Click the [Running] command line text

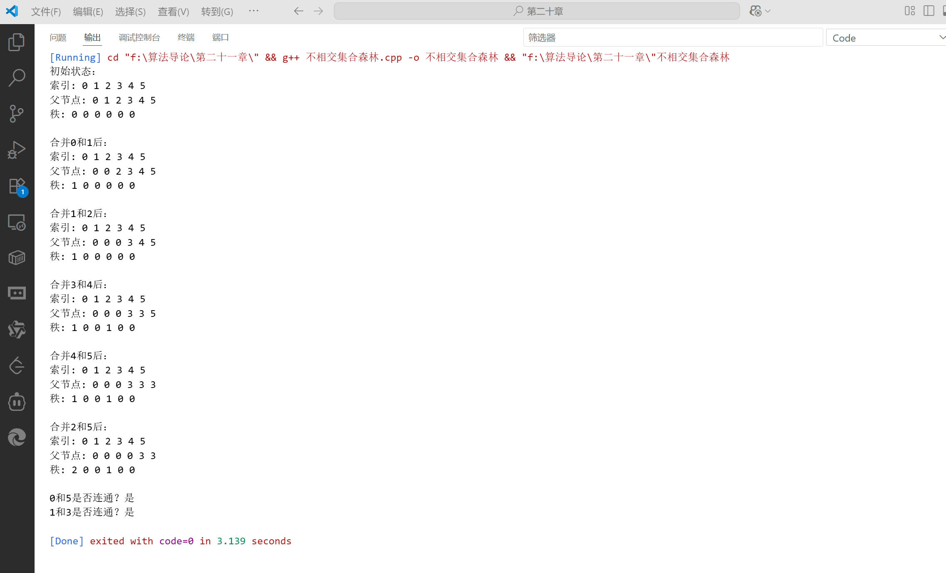coord(389,57)
